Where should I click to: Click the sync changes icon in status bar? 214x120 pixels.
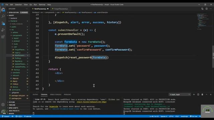point(12,116)
